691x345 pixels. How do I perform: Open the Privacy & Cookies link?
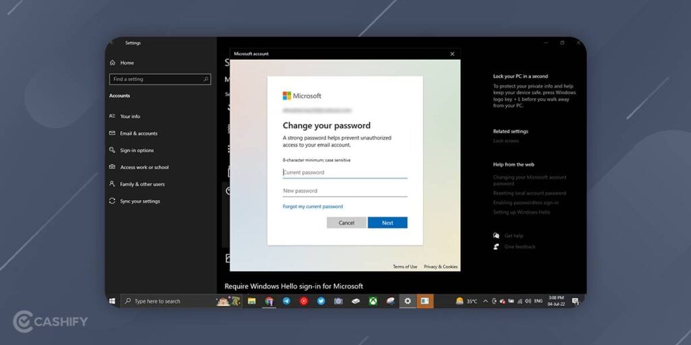coord(441,267)
